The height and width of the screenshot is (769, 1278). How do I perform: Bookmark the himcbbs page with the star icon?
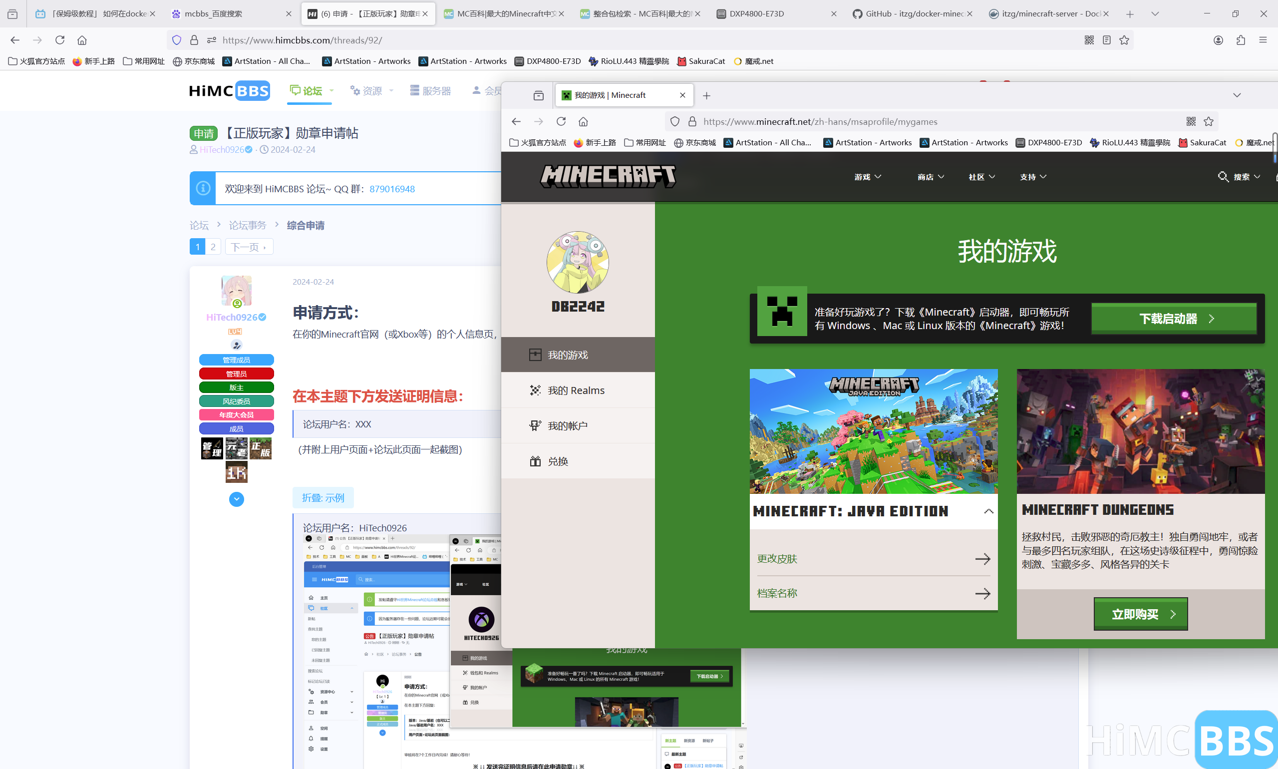[1124, 40]
